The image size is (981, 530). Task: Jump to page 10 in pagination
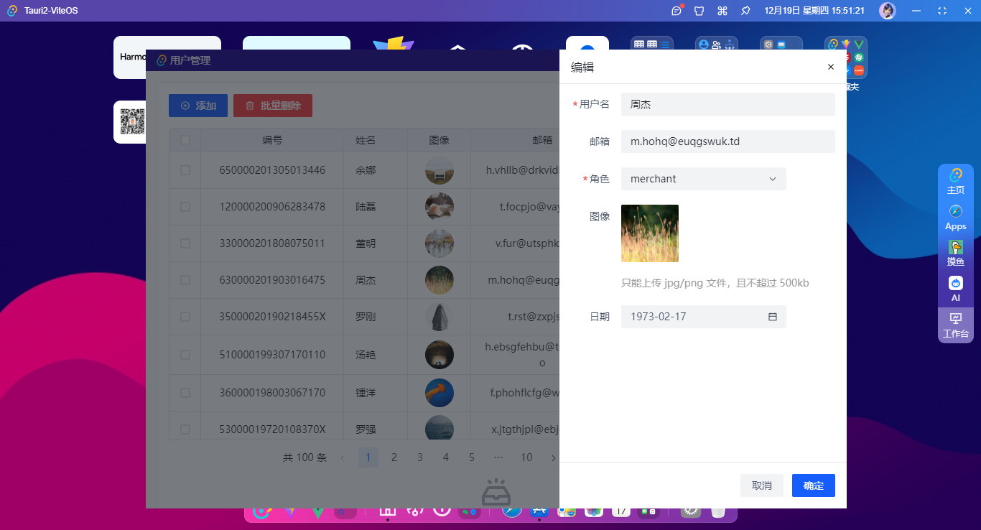point(526,457)
